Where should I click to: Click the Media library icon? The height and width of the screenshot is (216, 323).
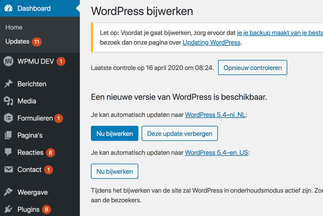pos(9,101)
